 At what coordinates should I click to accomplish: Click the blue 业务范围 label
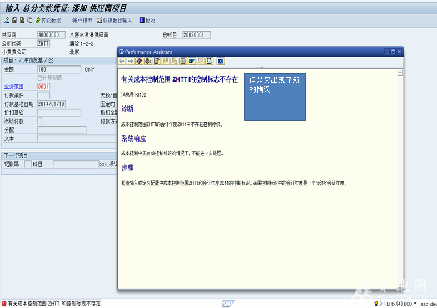tap(14, 87)
